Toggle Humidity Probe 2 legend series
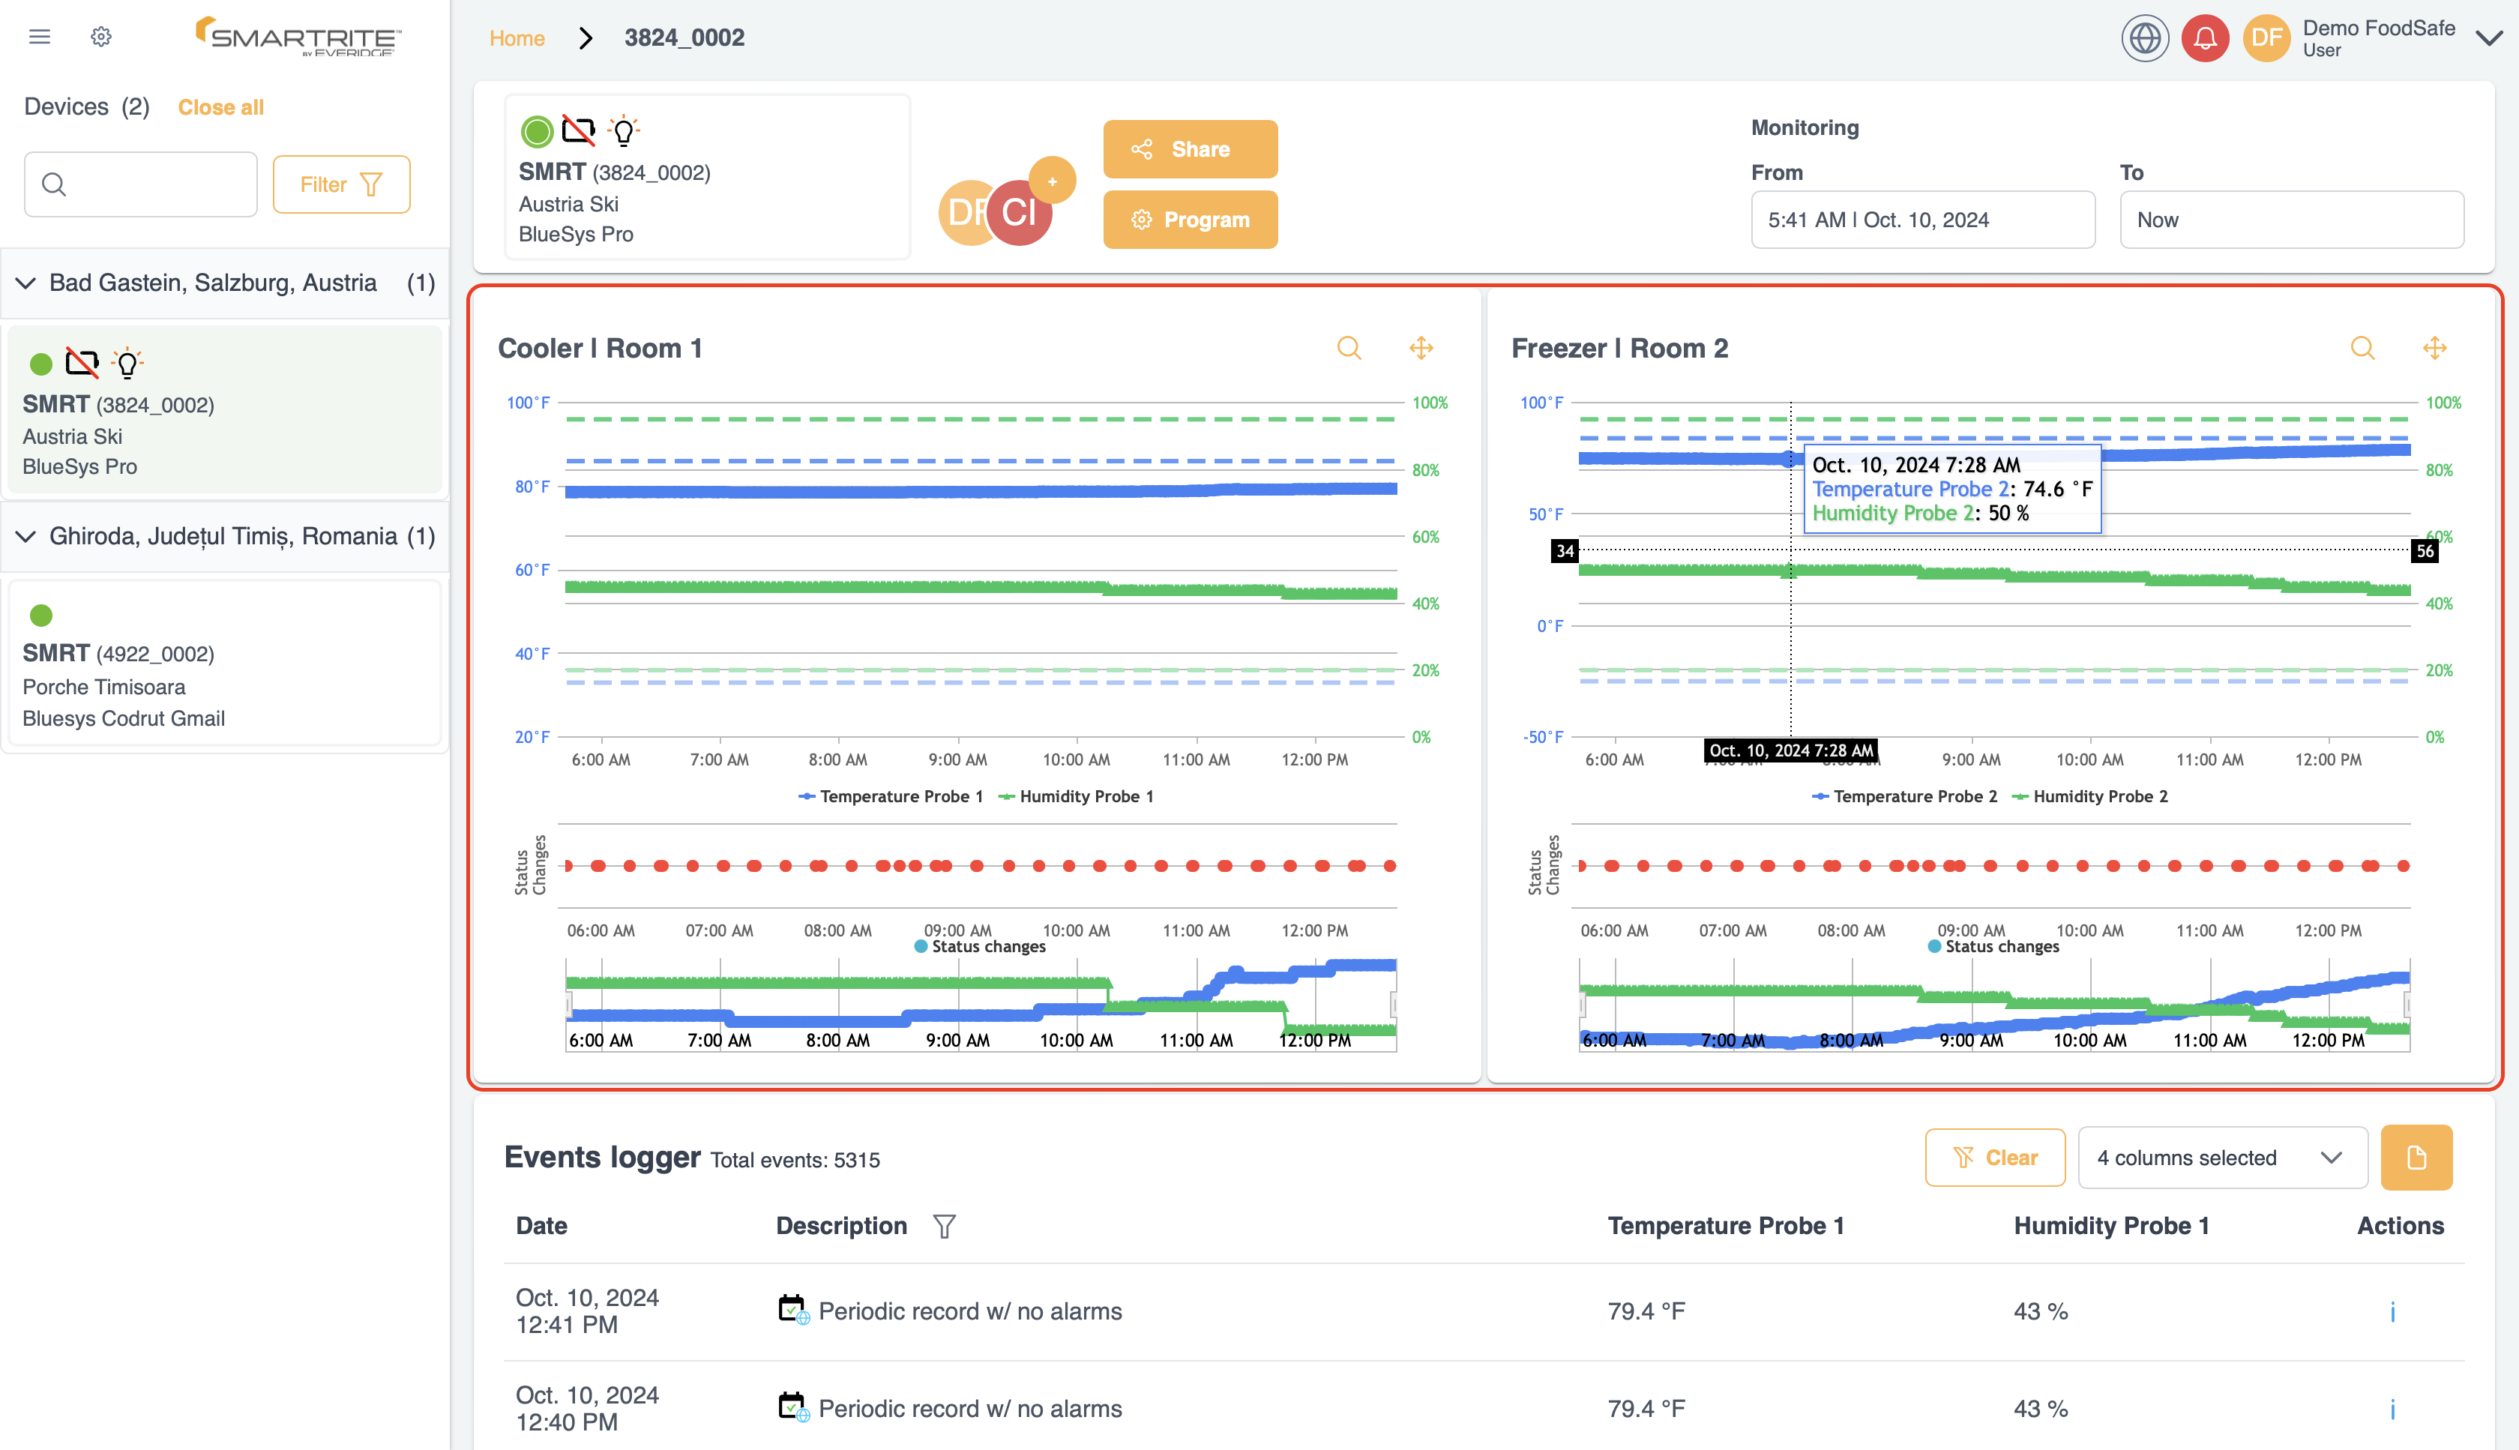 2090,797
